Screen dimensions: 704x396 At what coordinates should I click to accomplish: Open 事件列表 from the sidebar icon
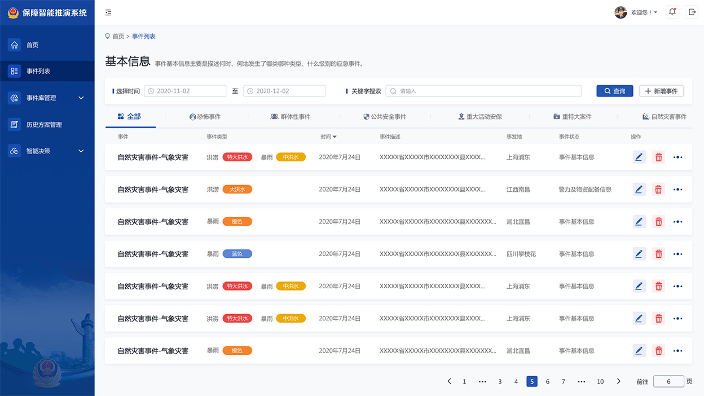14,71
